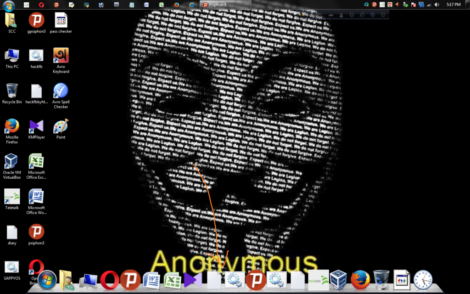Open the SCC folder on the desktop

pyautogui.click(x=11, y=23)
